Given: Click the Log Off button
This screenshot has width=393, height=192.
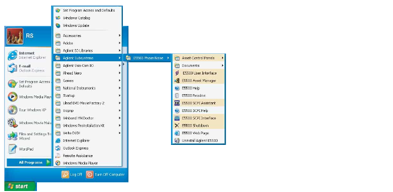Looking at the screenshot, I should (72, 174).
